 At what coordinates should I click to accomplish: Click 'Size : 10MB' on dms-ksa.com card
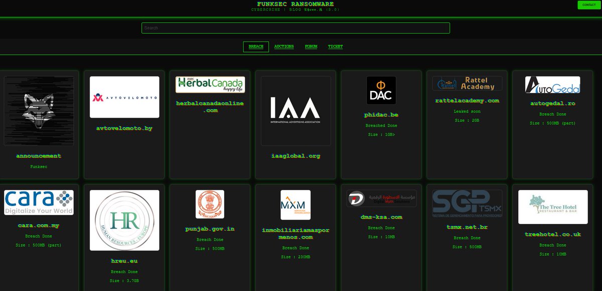(x=381, y=236)
